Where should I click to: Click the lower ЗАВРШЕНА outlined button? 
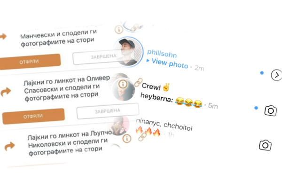coord(108,111)
